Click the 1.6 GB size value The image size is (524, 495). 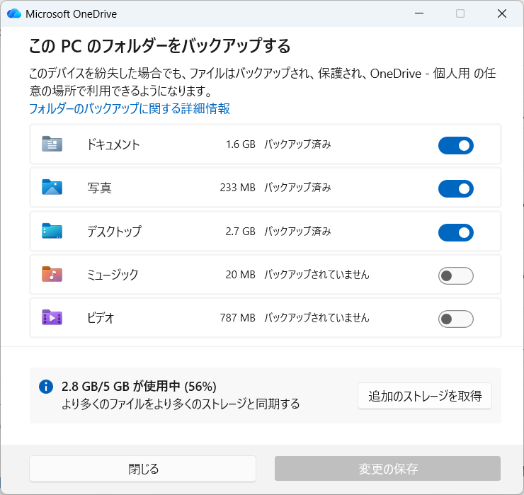click(x=240, y=144)
